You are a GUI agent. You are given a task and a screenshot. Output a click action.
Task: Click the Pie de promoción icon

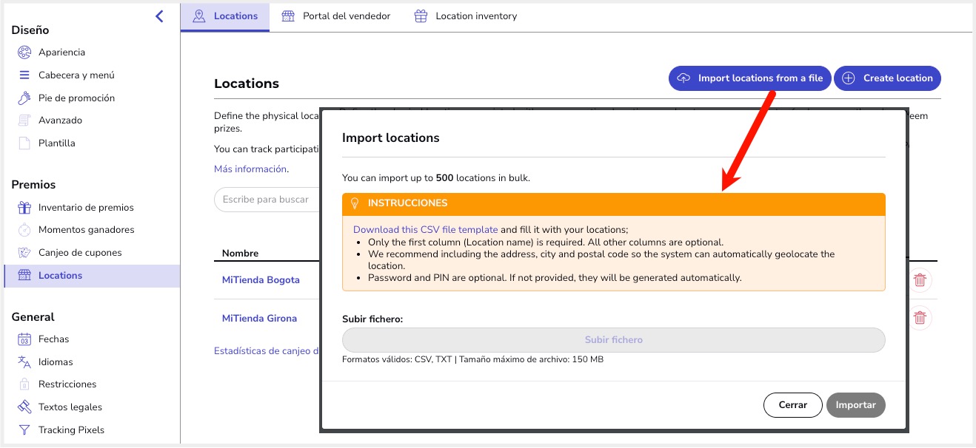pos(24,98)
